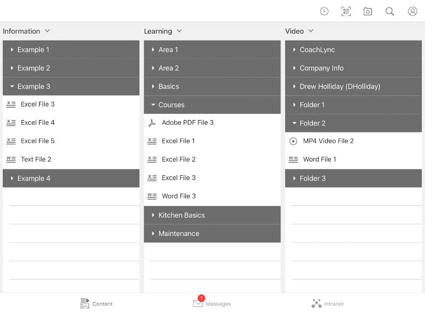Open Word File 1 in Folder 2
Viewport: 425px width, 312px height.
353,159
